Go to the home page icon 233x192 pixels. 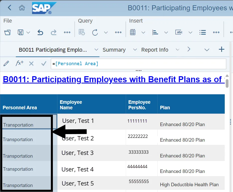click(x=22, y=8)
